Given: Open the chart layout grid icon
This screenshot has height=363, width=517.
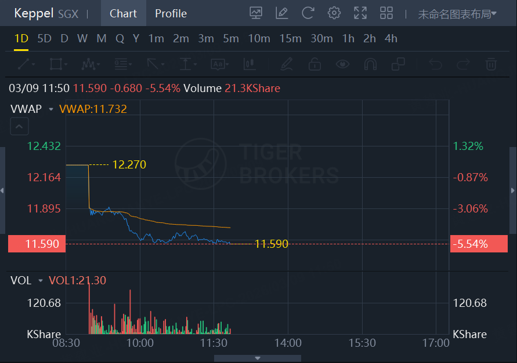Looking at the screenshot, I should pos(386,13).
